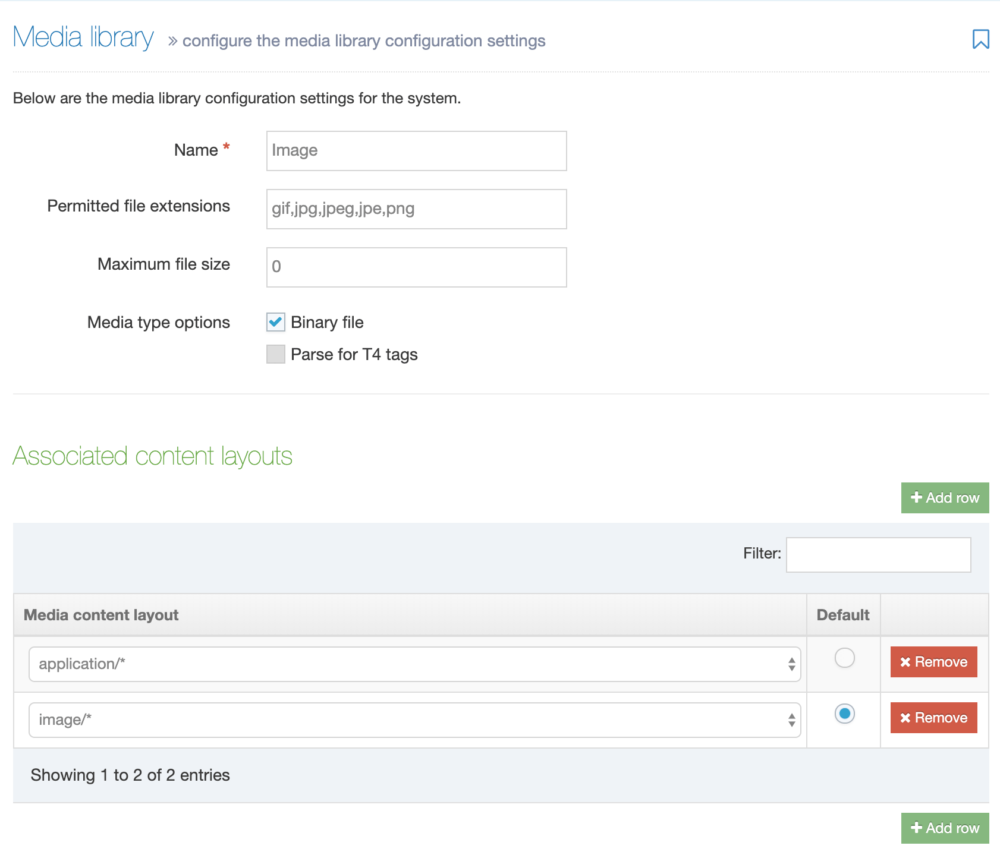Image resolution: width=1000 pixels, height=852 pixels.
Task: Click the Parse for T4 tags label text
Action: 354,355
